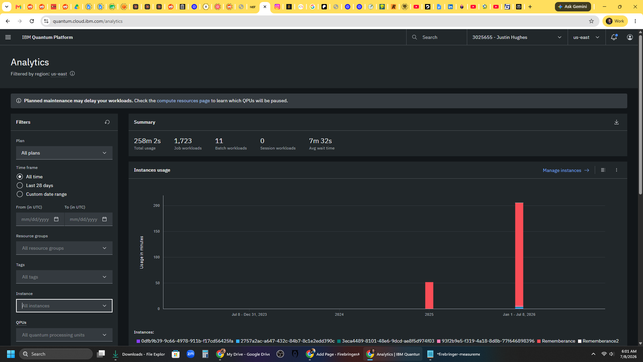Click the info icon beside us-east filter
The height and width of the screenshot is (362, 643).
coord(72,73)
